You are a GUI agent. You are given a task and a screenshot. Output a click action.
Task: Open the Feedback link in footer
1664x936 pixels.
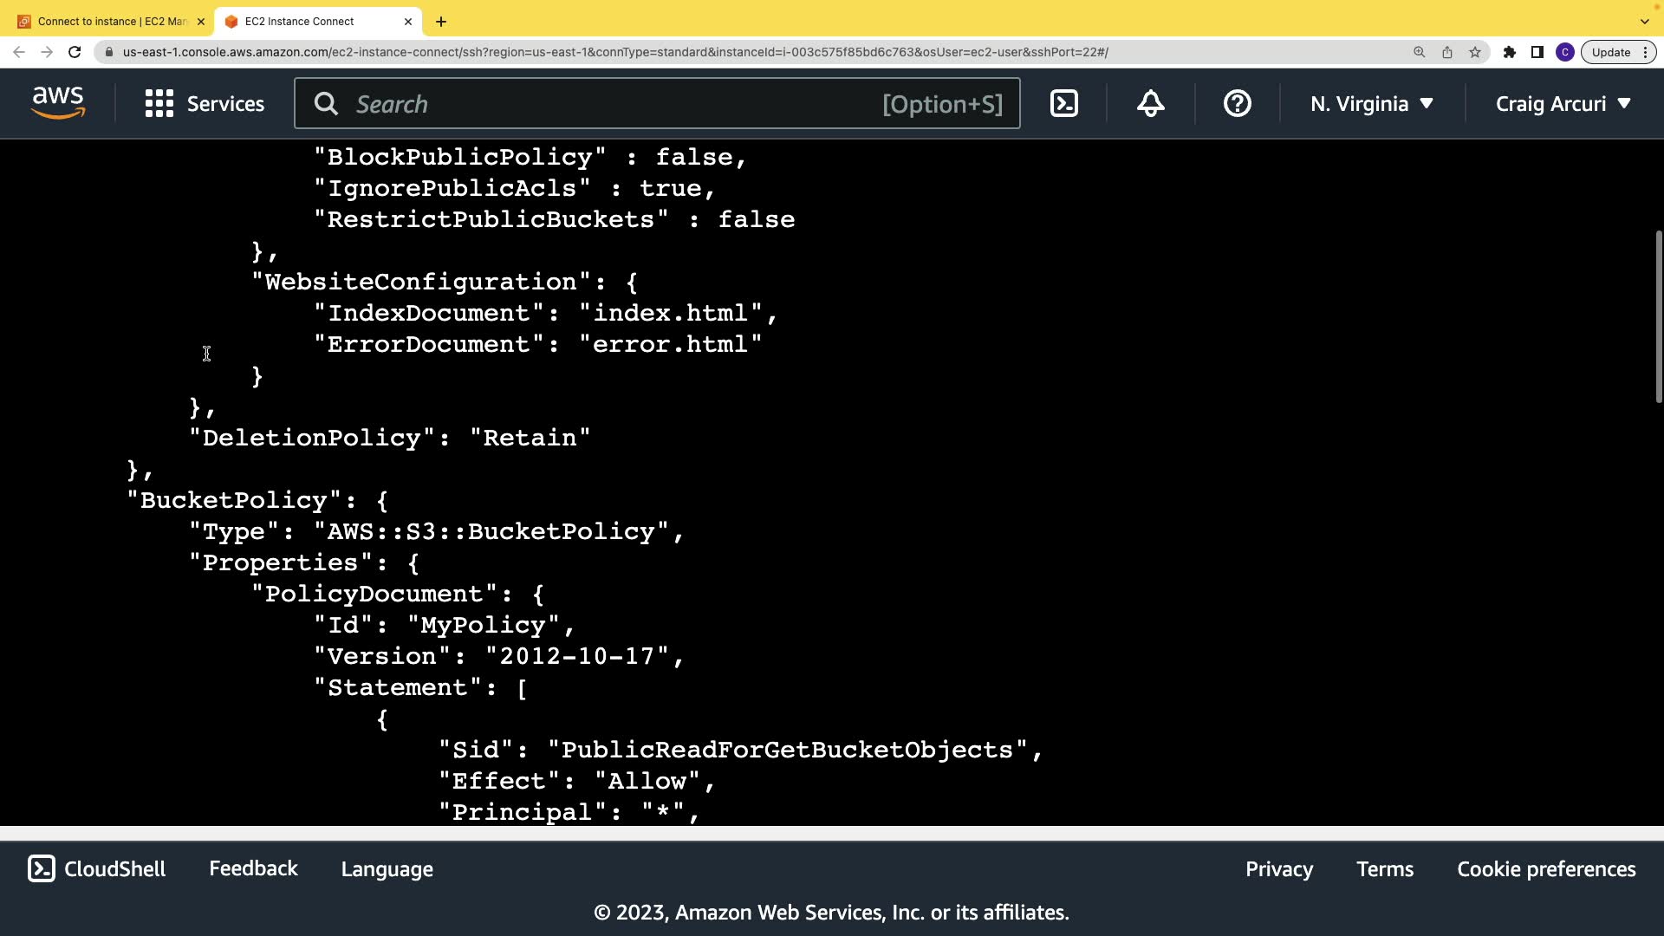click(253, 868)
